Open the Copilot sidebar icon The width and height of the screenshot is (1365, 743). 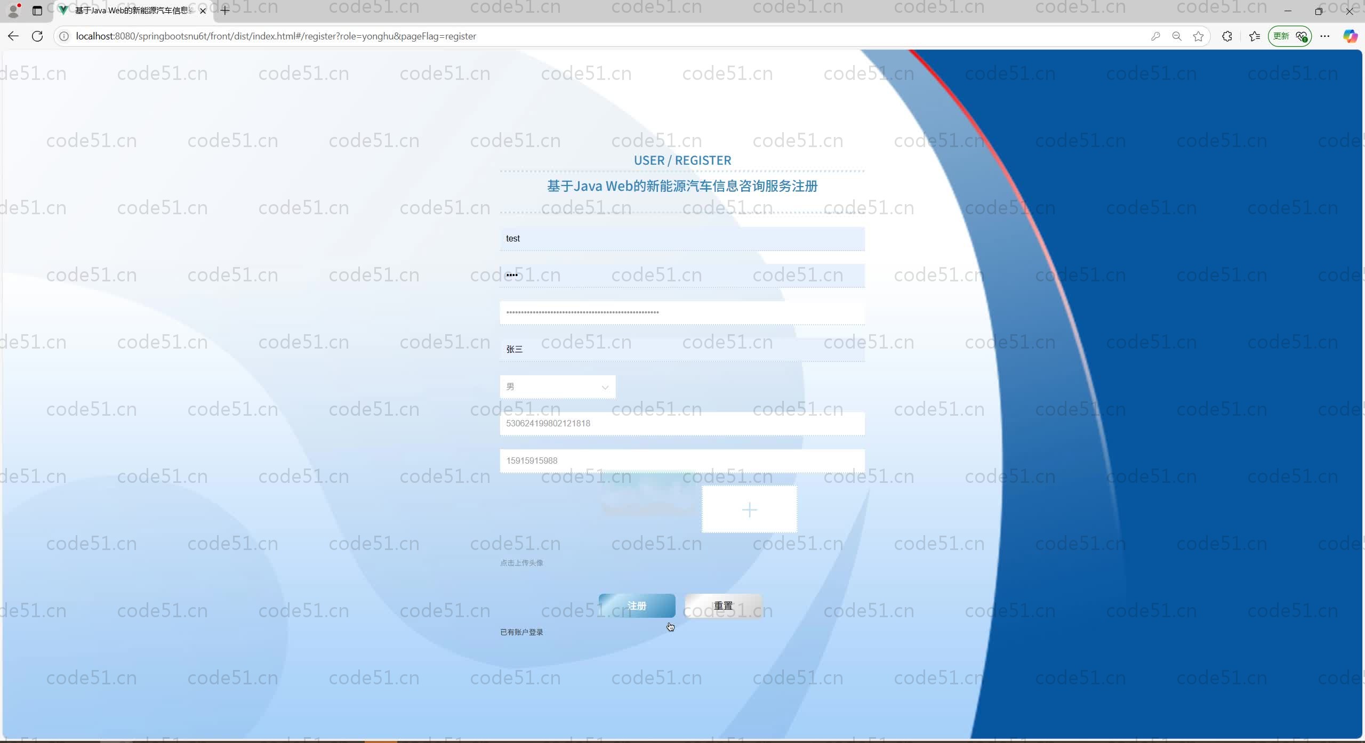1350,36
